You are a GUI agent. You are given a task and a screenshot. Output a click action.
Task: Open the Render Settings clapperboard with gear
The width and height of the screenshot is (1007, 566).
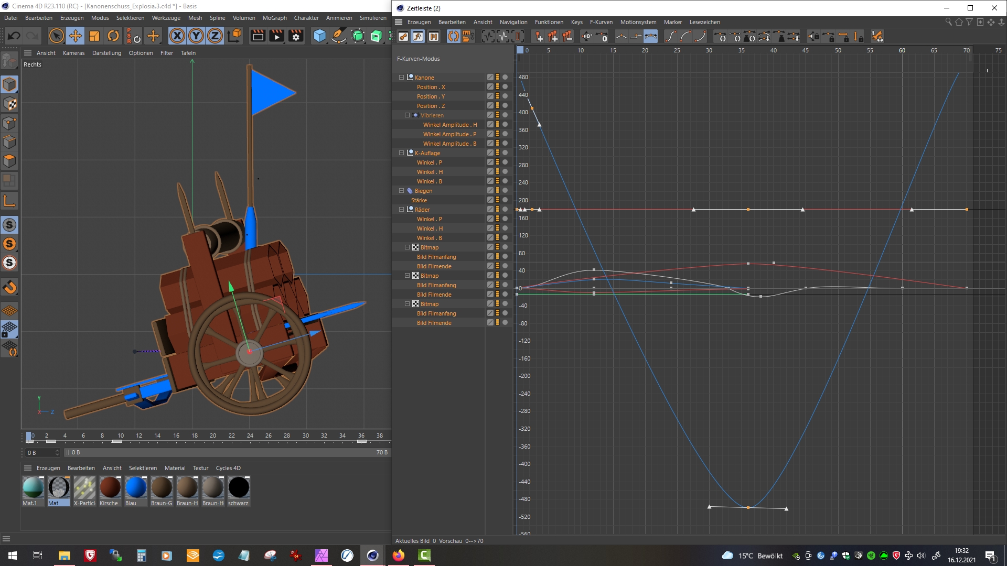point(296,36)
